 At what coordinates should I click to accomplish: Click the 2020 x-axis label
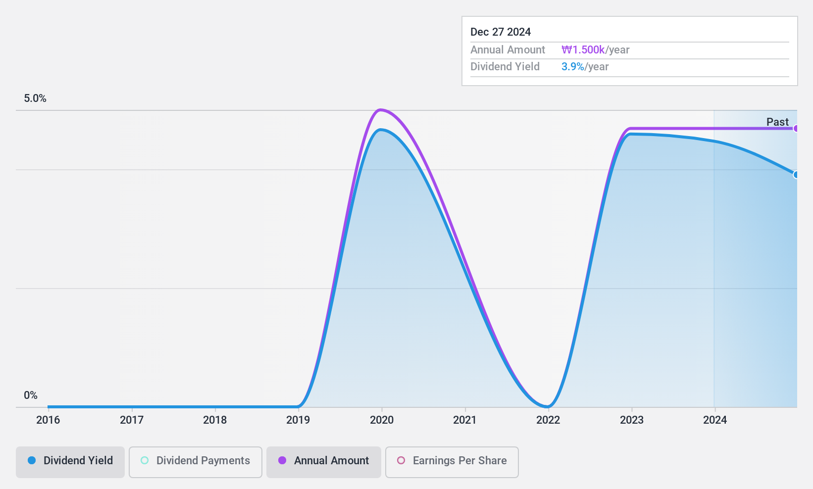382,420
